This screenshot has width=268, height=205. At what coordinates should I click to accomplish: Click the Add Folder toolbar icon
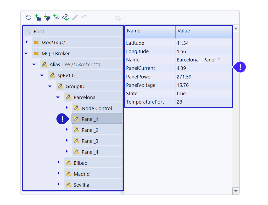(x=38, y=18)
